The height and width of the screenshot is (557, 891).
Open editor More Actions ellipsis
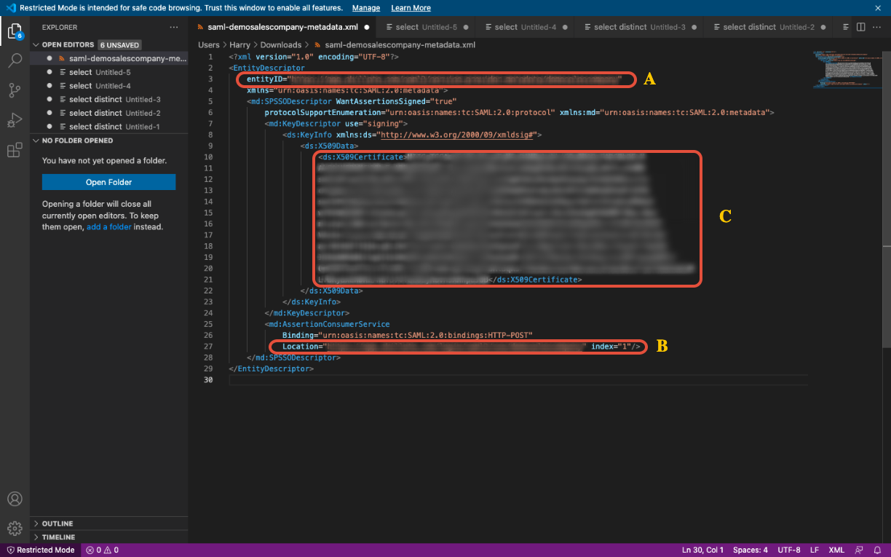click(x=877, y=27)
